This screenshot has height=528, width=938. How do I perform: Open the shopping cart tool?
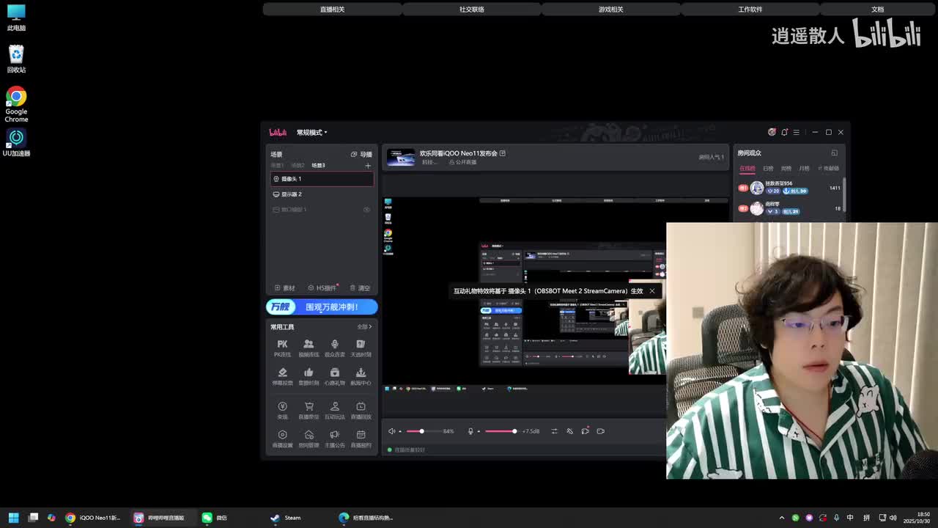click(309, 410)
